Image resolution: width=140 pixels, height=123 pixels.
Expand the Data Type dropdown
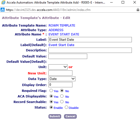(62, 79)
